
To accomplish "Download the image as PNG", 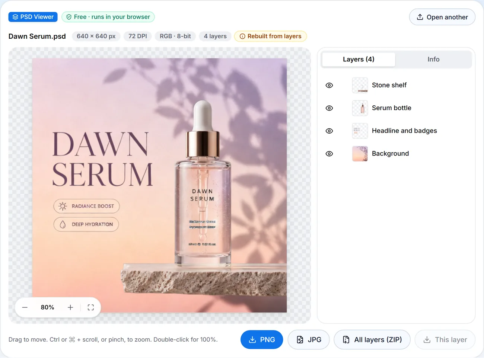I will pyautogui.click(x=262, y=340).
